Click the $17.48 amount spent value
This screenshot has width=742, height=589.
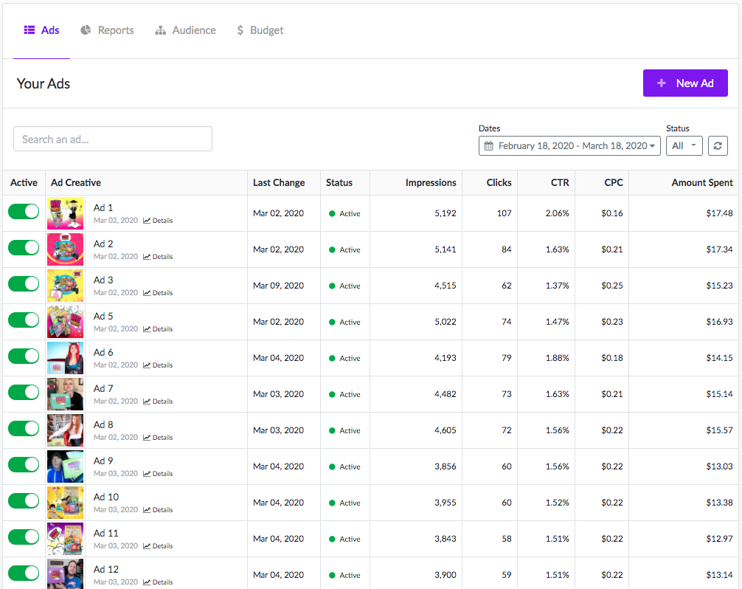pyautogui.click(x=719, y=213)
